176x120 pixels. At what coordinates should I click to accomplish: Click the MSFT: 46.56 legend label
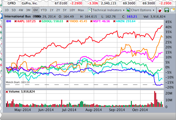tap(101, 21)
